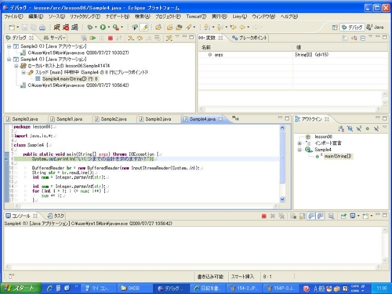Viewport: 392px width, 294px height.
Task: Collapse the Sample4 class node in Outline
Action: coord(299,150)
